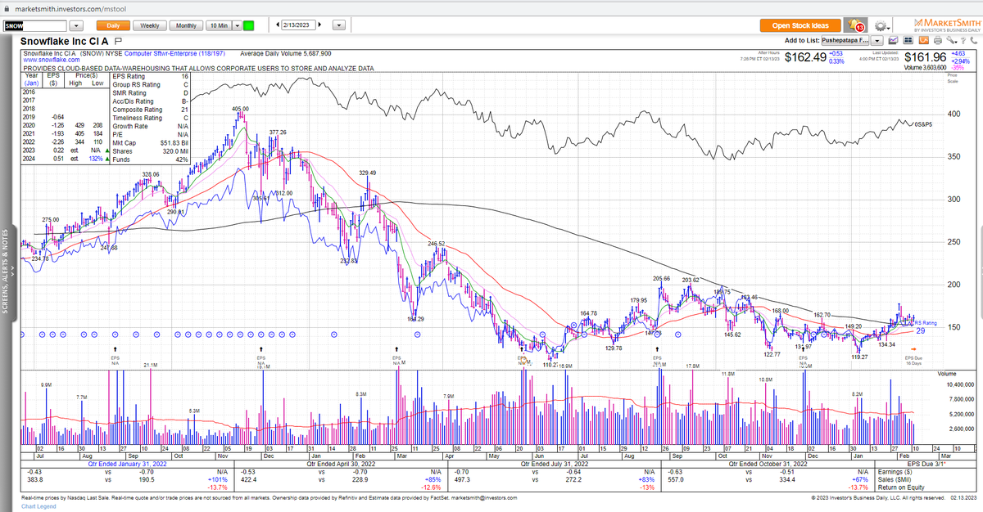Switch to the multi-chart grid layout icon
The image size is (983, 512).
pyautogui.click(x=908, y=40)
